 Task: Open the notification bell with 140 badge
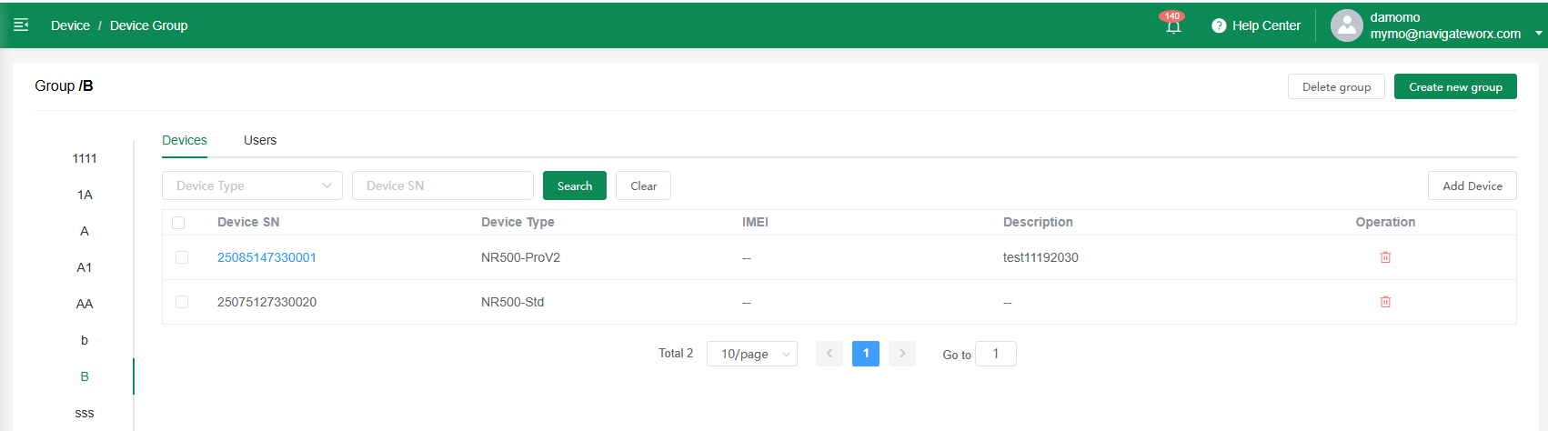(x=1173, y=26)
